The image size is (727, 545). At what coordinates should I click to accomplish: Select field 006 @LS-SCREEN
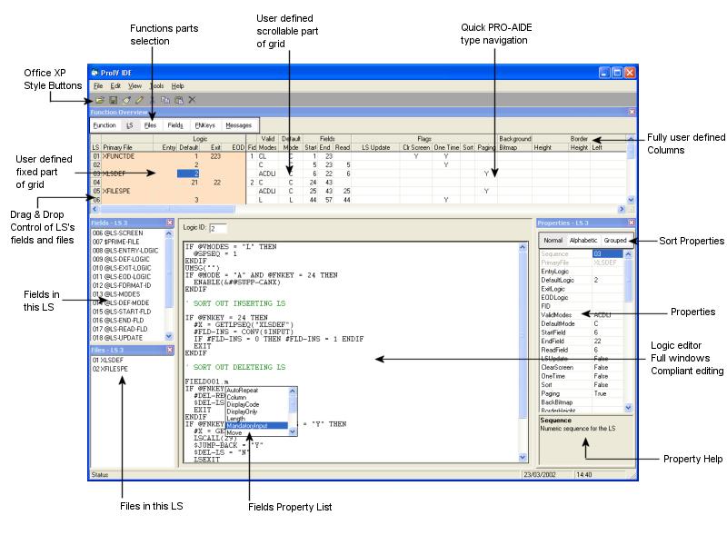[118, 233]
